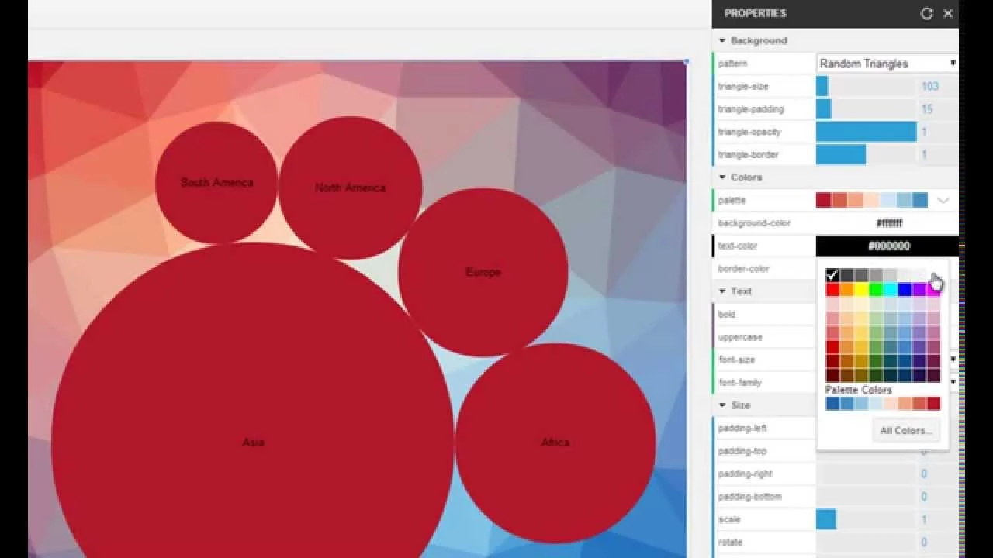Click the uppercase property label
The width and height of the screenshot is (993, 558).
pos(740,337)
